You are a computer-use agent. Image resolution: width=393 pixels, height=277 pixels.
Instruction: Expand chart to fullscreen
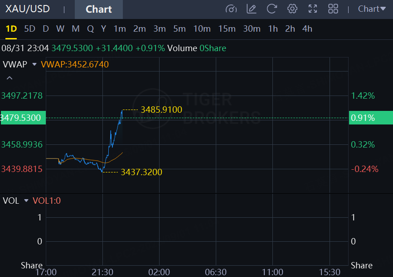(313, 9)
